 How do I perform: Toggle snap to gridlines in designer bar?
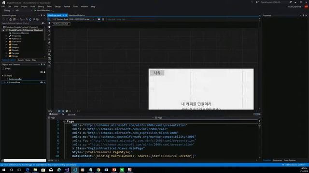click(63, 111)
